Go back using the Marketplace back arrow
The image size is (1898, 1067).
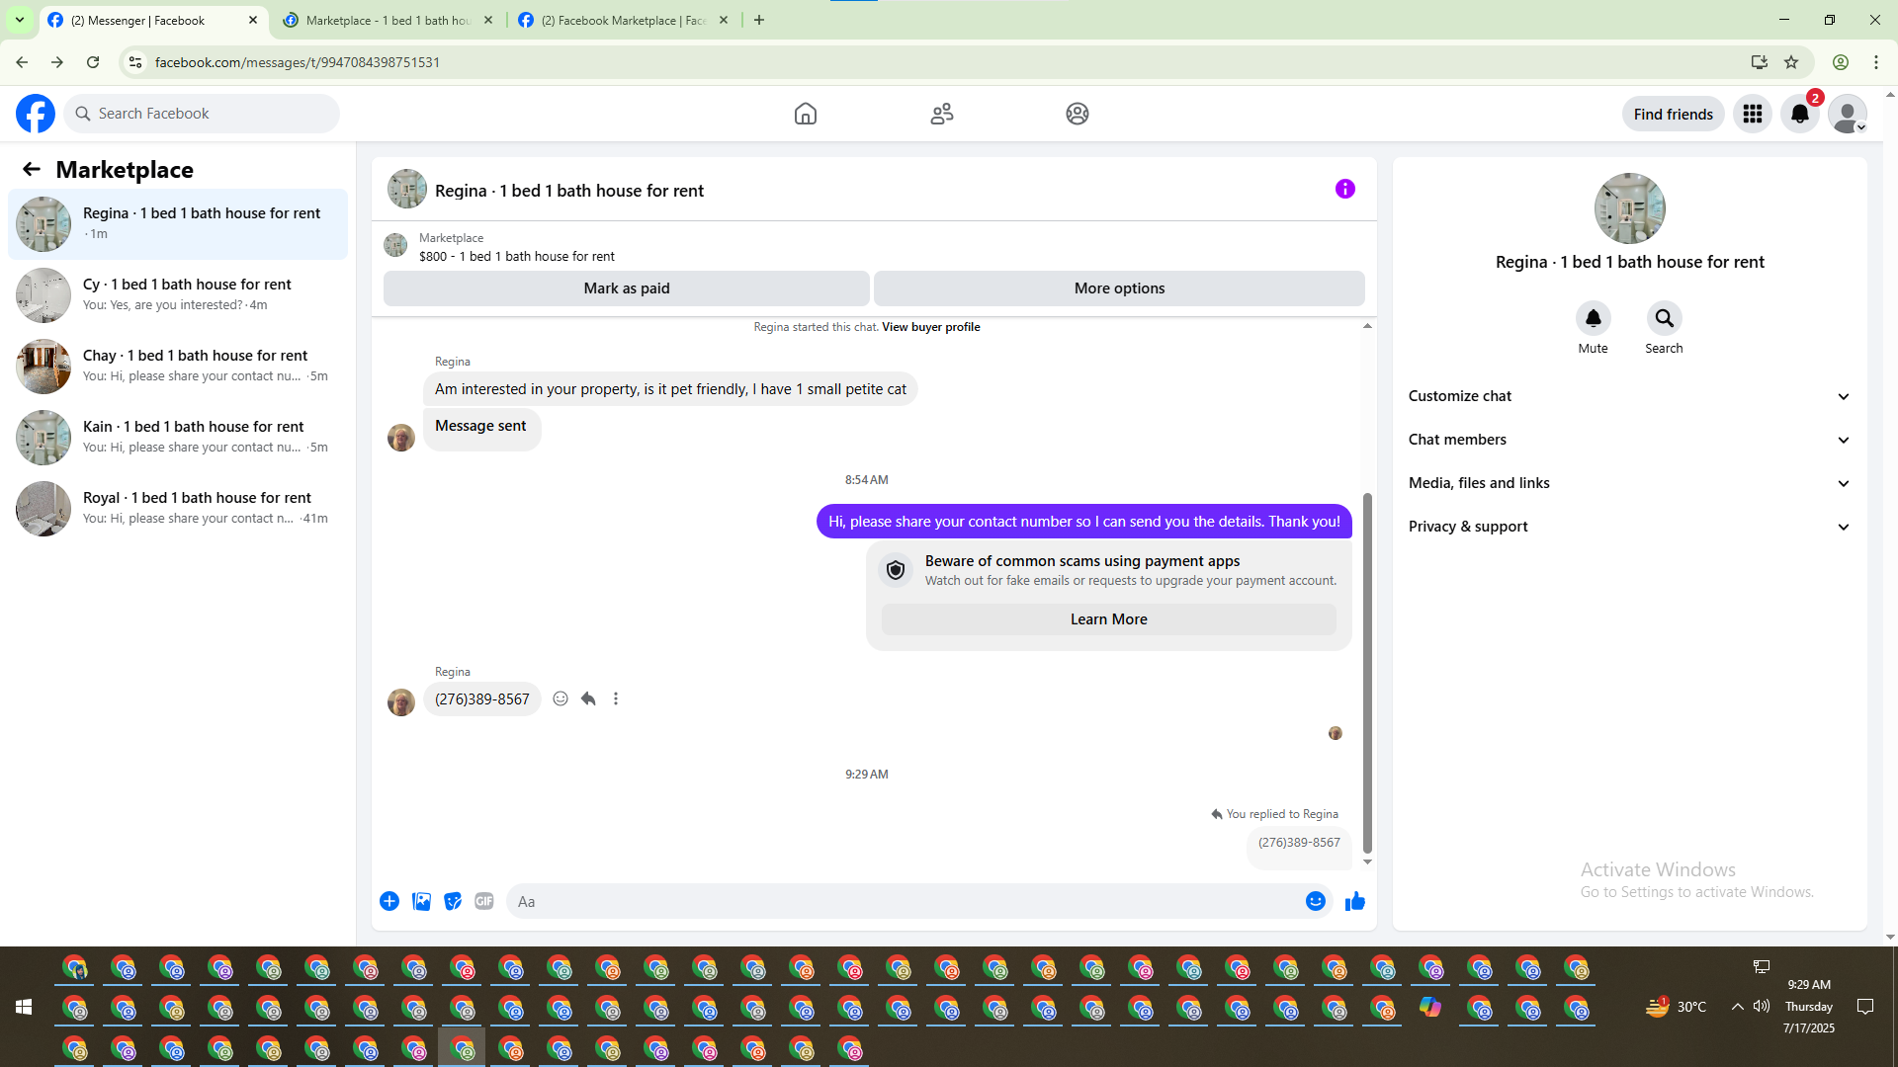pyautogui.click(x=32, y=169)
